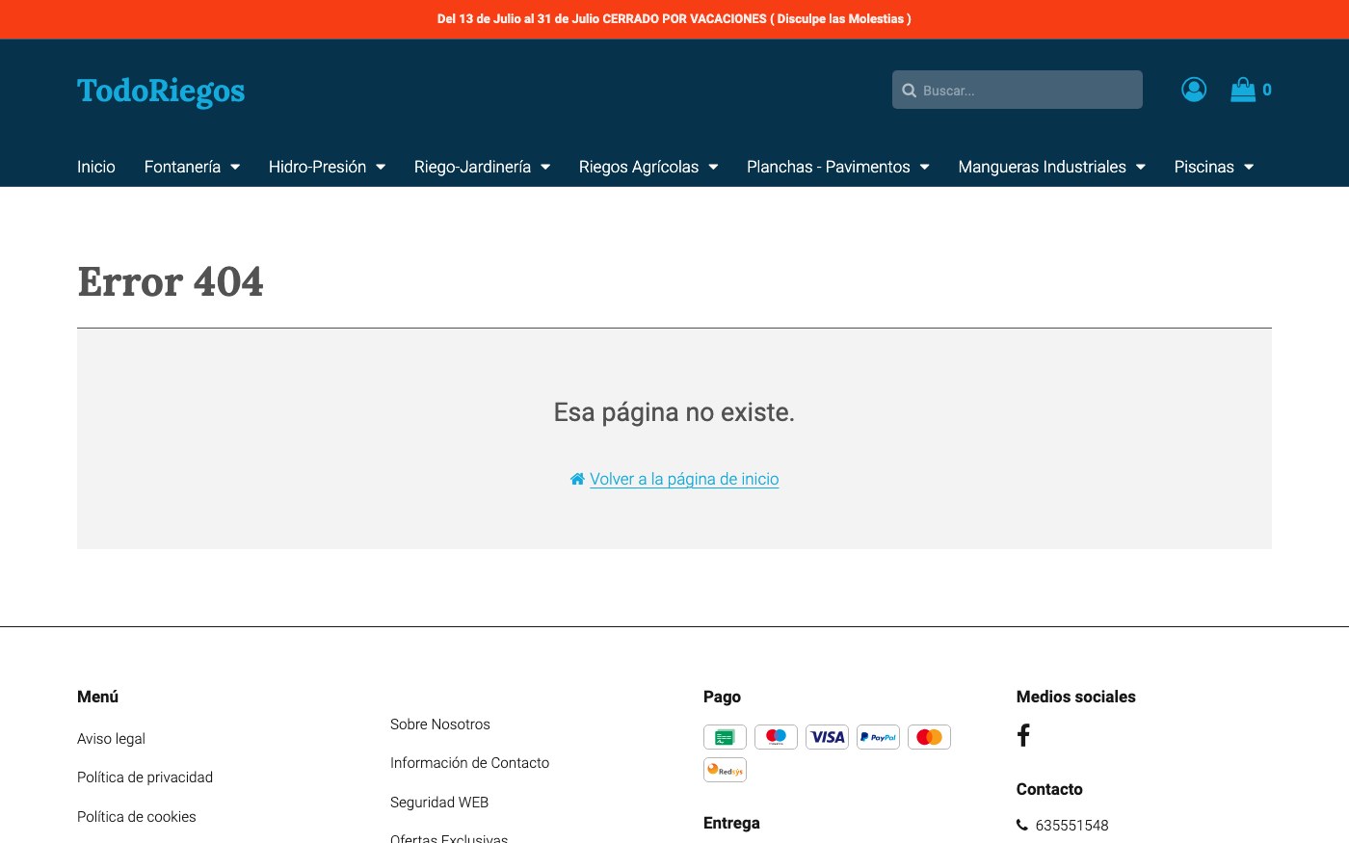Follow the Volver a la página de inicio link
Viewport: 1349px width, 843px height.
tap(684, 479)
